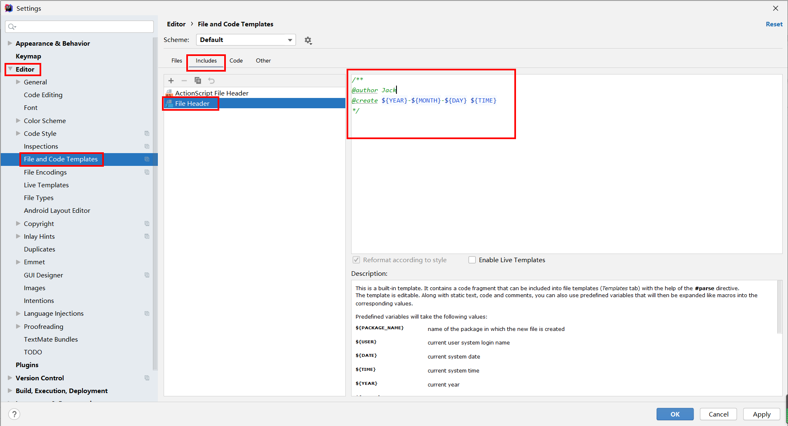788x426 pixels.
Task: Switch to the Other tab
Action: [x=263, y=61]
